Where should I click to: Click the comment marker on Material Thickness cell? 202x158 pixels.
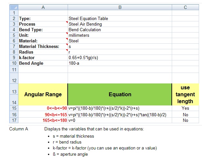(67, 44)
